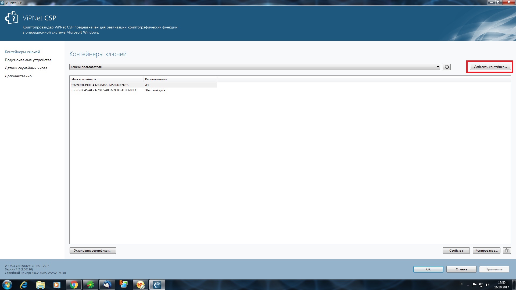The width and height of the screenshot is (516, 290).
Task: Click the Версия 4.2 version text
Action: pos(19,269)
